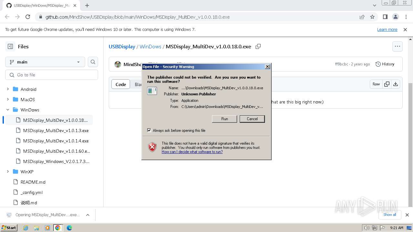Click ff9bcbc commit hash link
The image size is (413, 232).
point(341,64)
